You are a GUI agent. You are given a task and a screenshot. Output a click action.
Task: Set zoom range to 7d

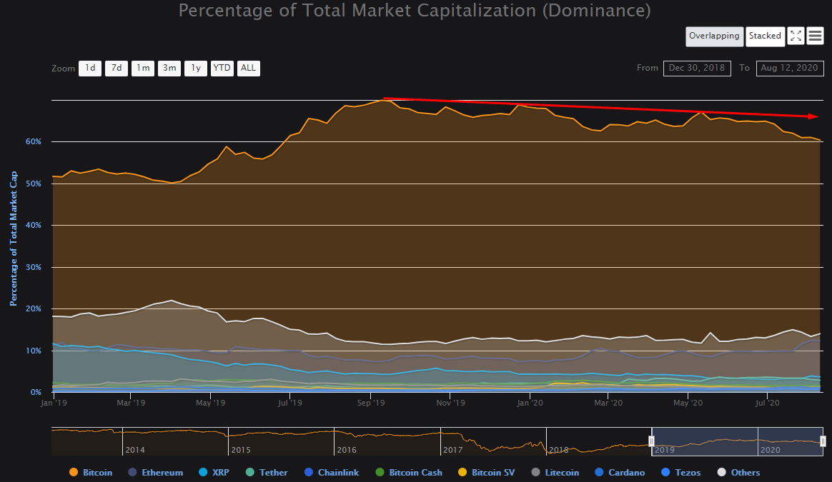click(117, 68)
